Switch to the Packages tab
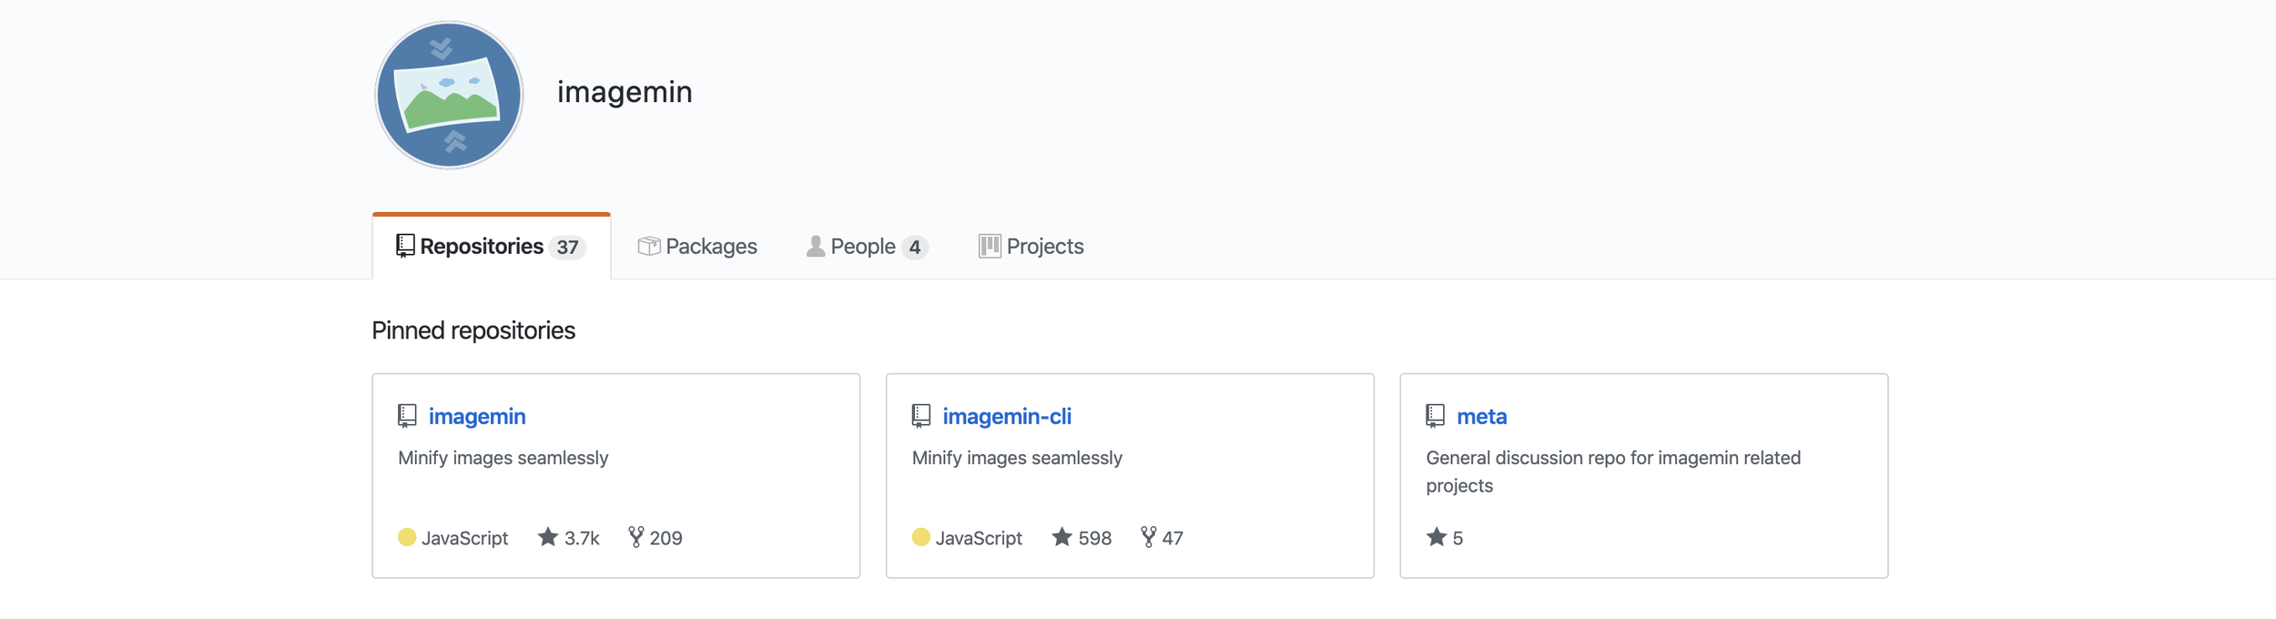Viewport: 2276px width, 619px height. coord(697,247)
